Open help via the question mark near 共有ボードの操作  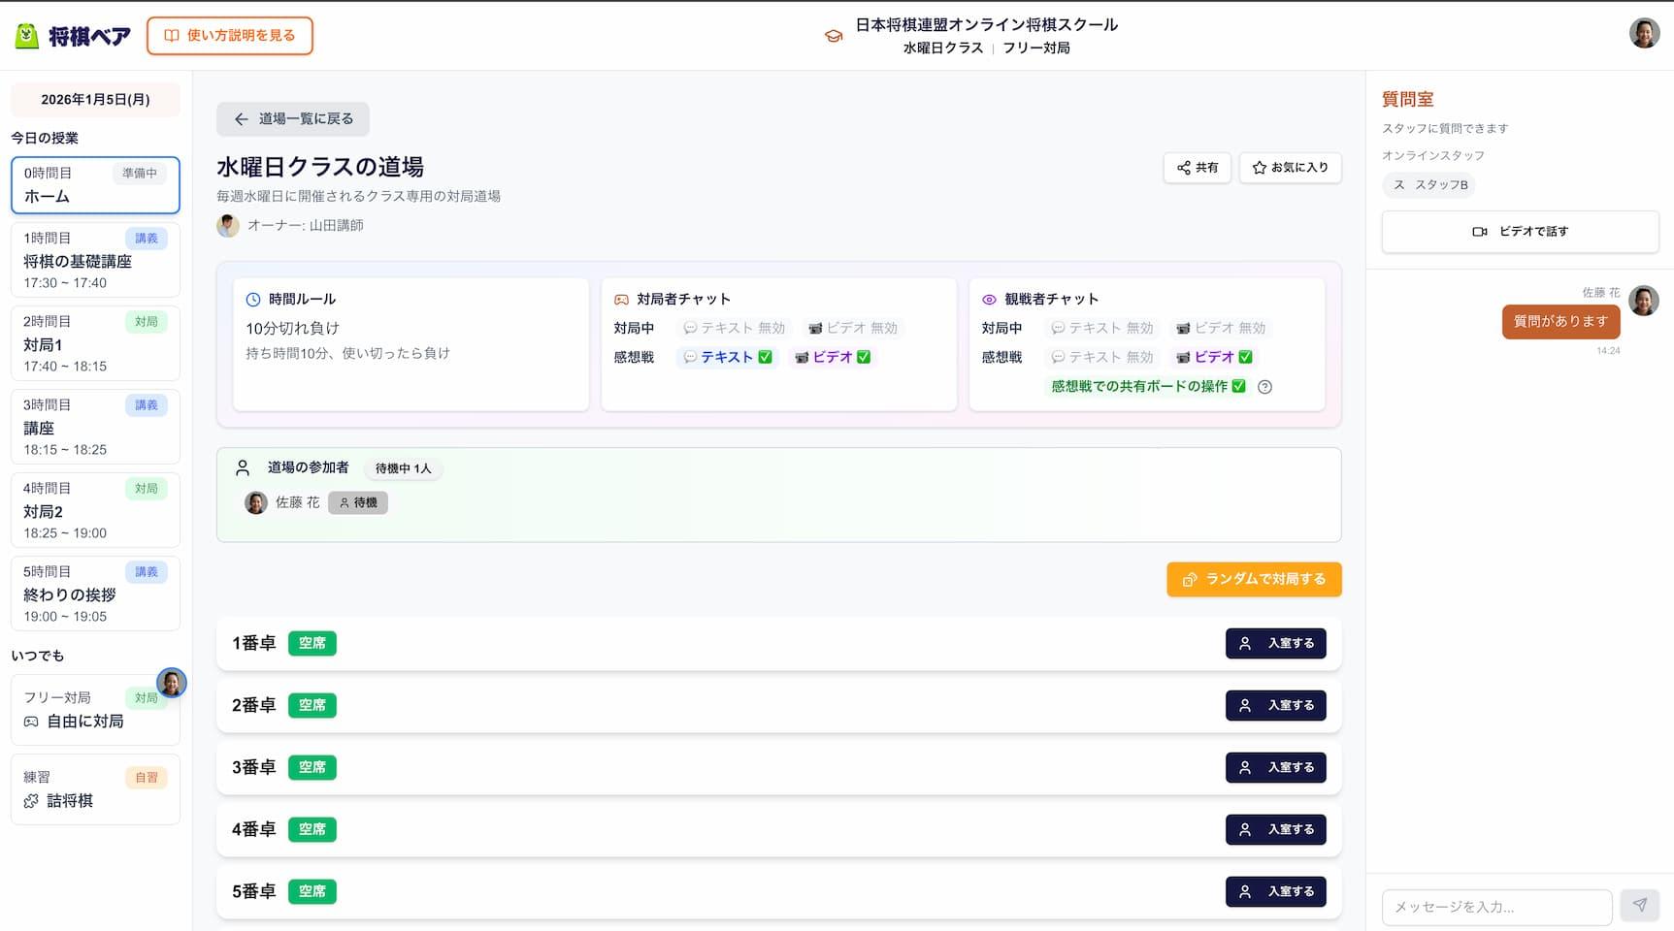pos(1264,387)
